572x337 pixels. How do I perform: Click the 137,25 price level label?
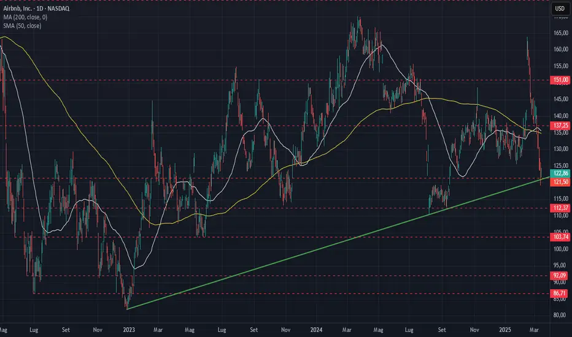(560, 126)
